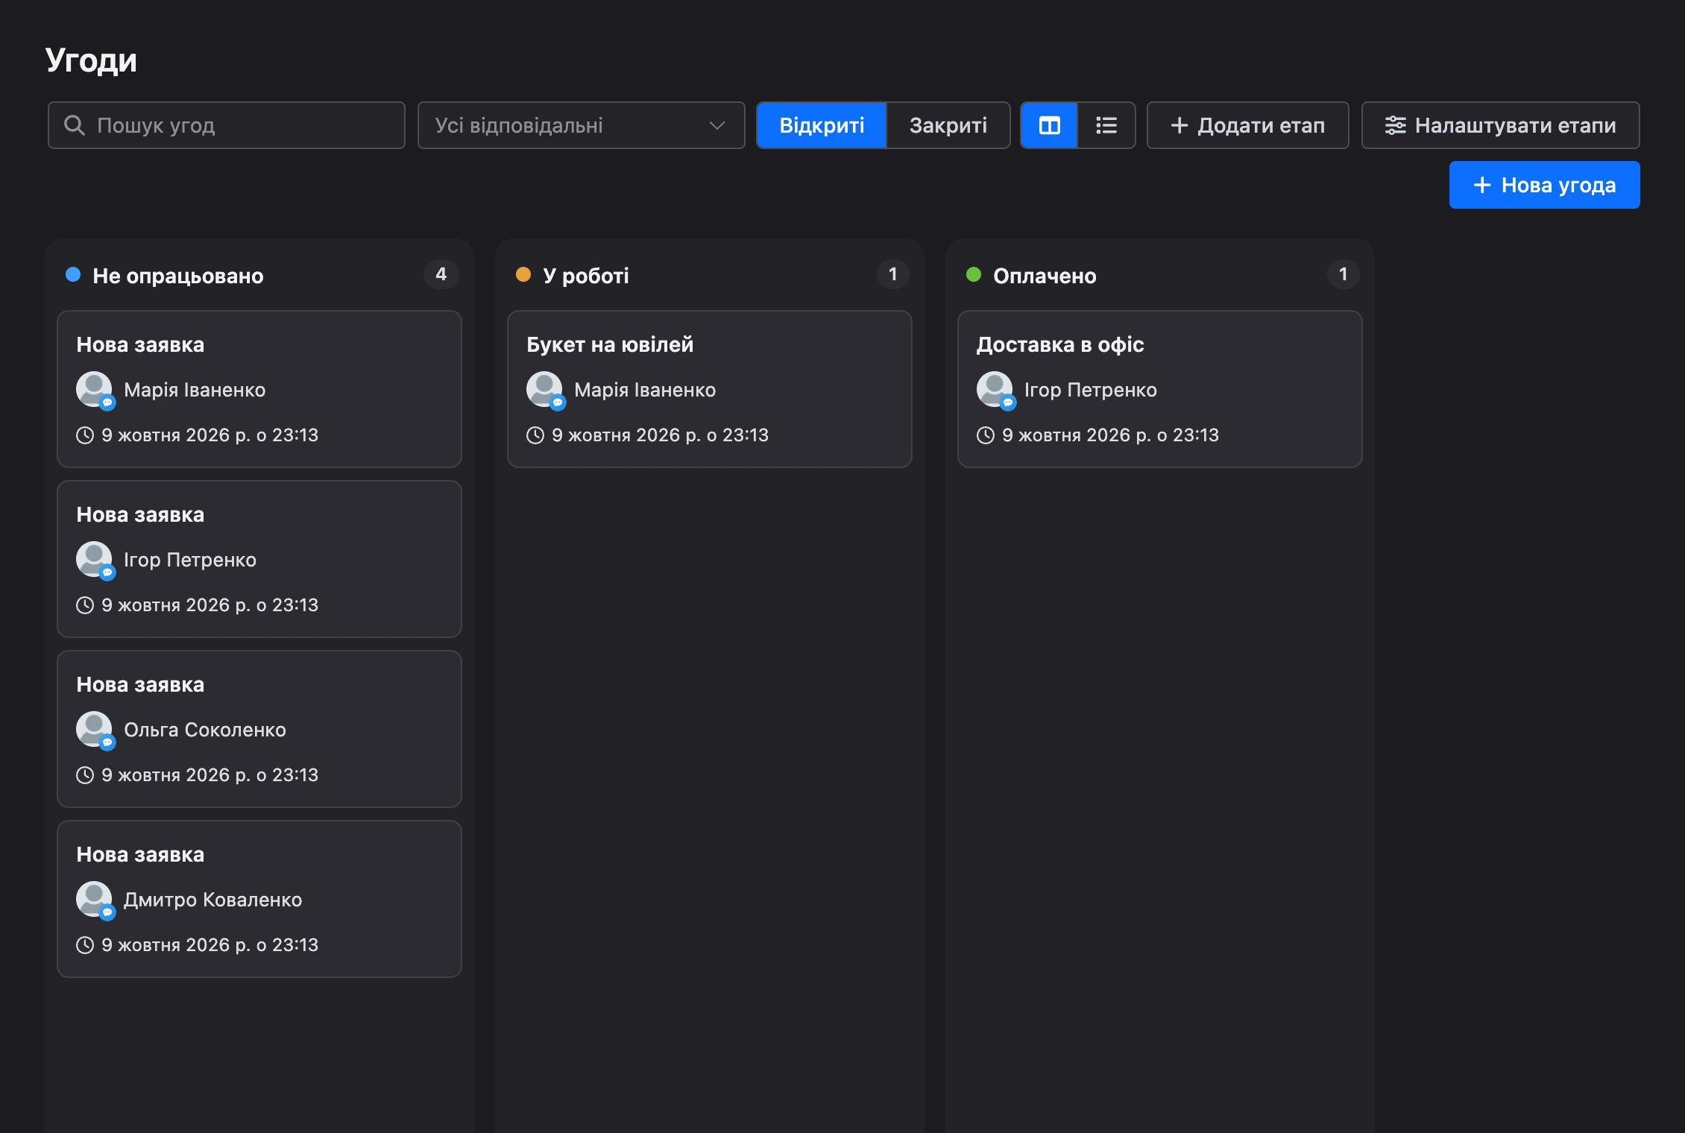Click the Не опрацьовано blue stage dot

tap(73, 274)
